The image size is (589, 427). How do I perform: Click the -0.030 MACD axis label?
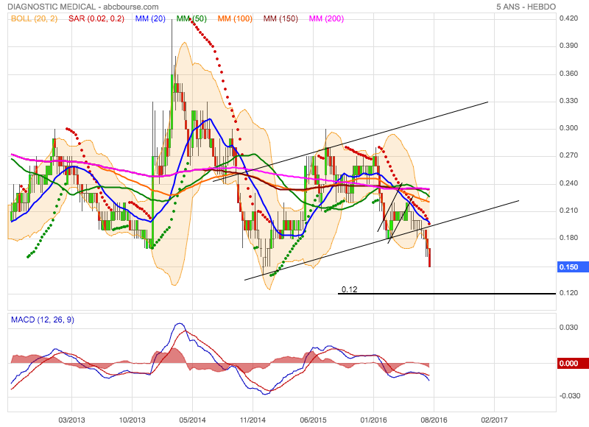tap(569, 396)
